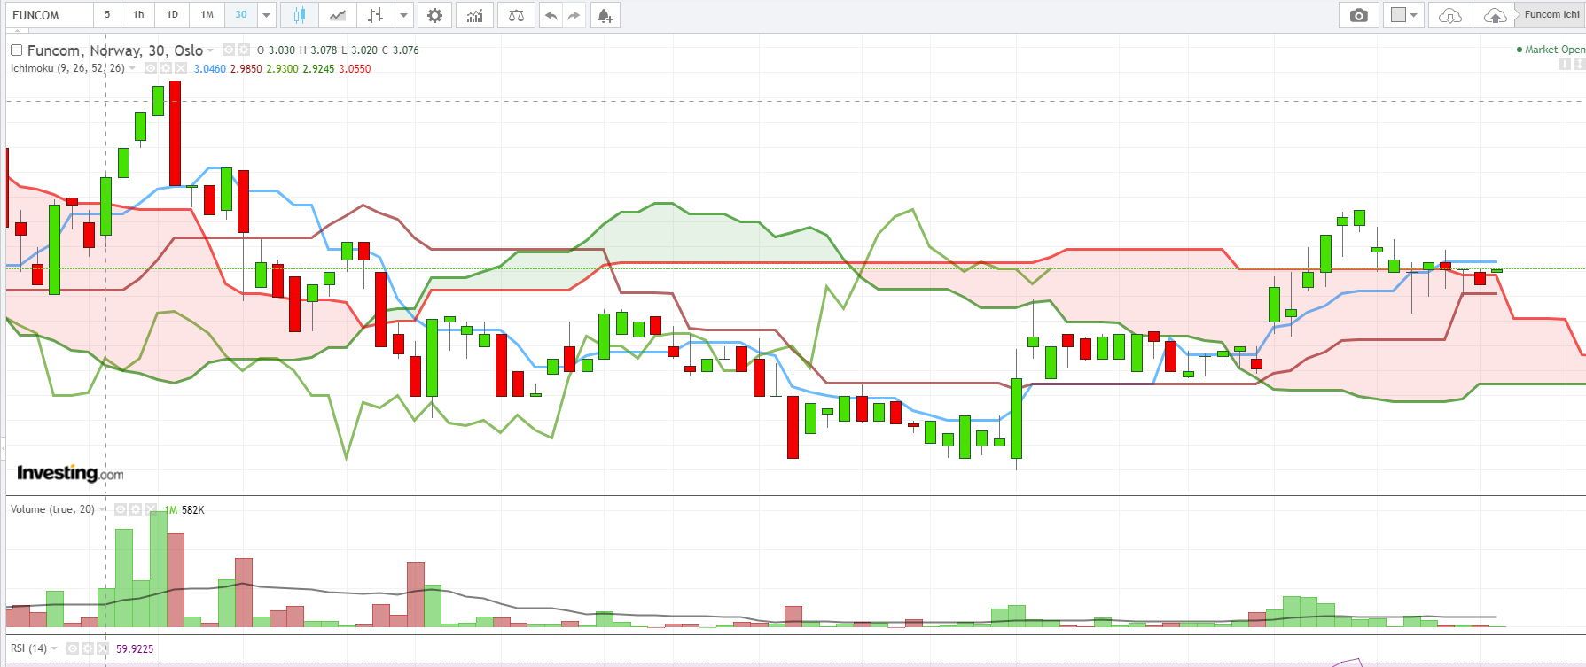Select the 1h timeframe tab

coord(138,15)
